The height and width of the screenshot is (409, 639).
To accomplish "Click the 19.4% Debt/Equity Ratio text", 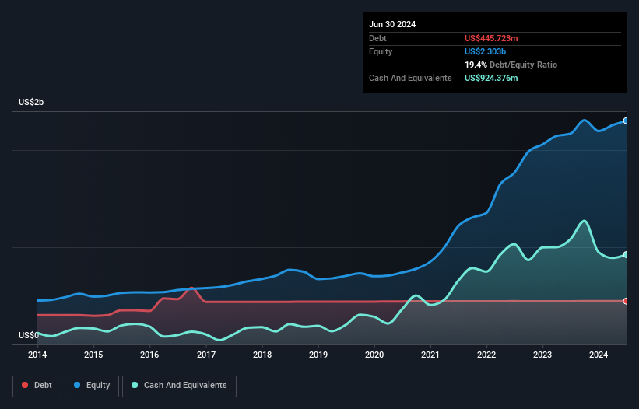I will [x=511, y=65].
